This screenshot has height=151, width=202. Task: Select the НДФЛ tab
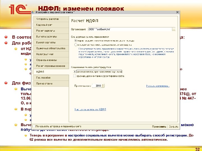[x=51, y=72]
